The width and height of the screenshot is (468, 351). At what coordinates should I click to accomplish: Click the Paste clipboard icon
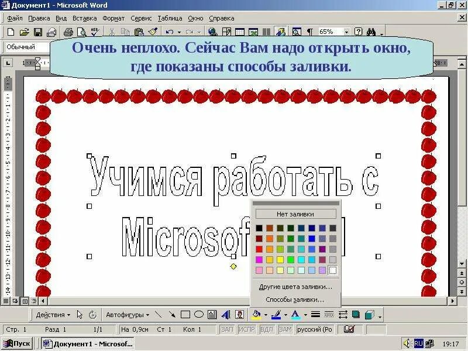(139, 32)
